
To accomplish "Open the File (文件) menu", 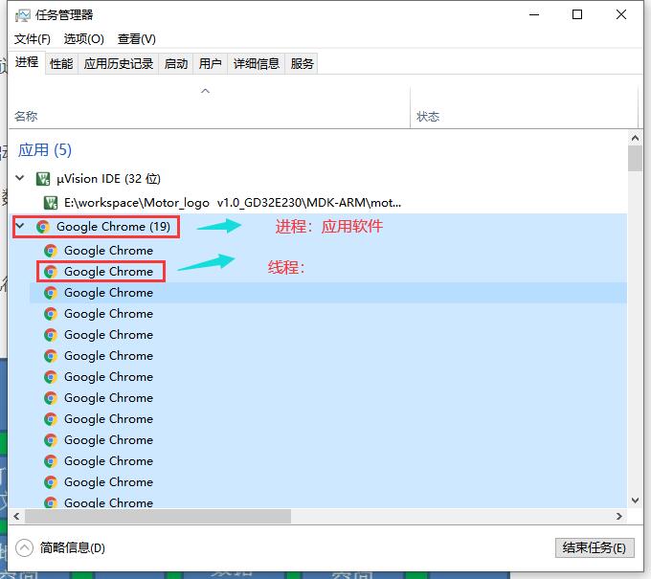I will coord(33,39).
